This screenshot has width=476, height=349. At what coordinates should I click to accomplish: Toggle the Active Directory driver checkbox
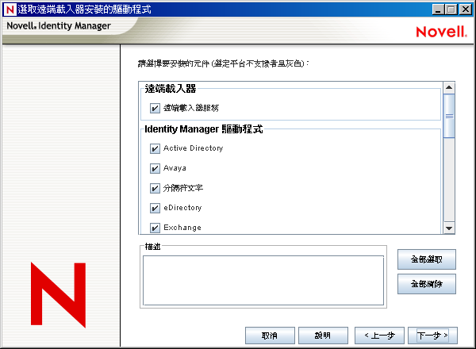point(155,148)
